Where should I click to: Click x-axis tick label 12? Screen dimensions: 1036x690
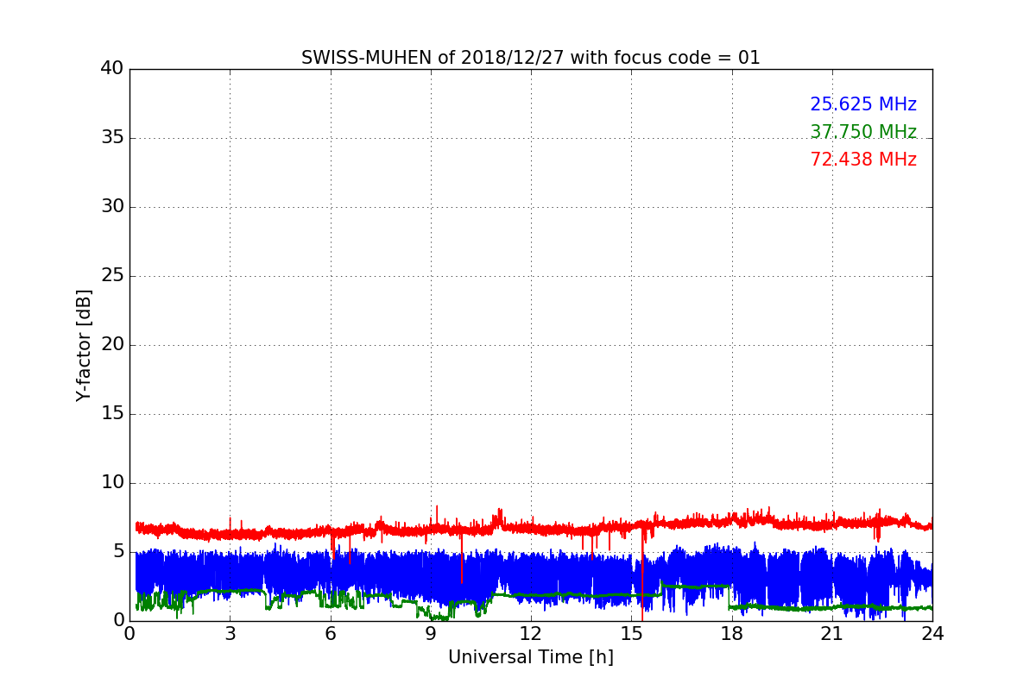[x=530, y=634]
